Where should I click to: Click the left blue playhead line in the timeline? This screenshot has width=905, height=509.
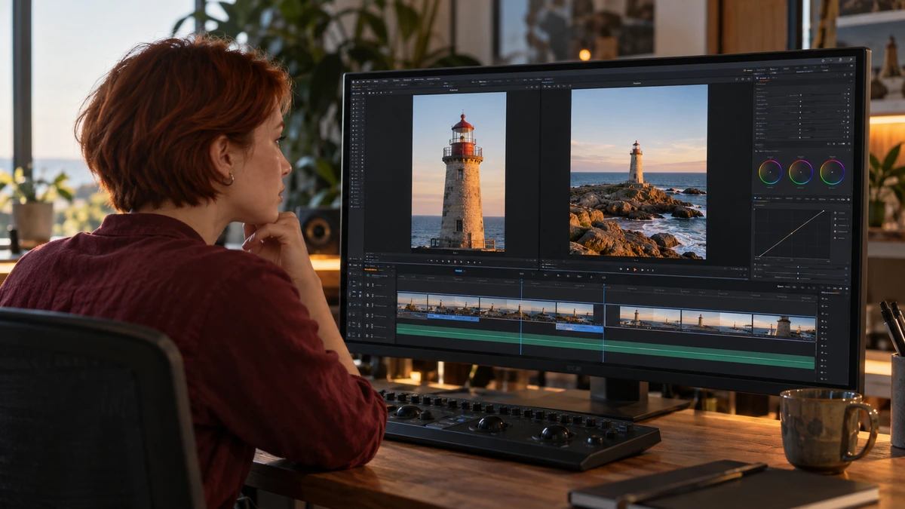pos(520,317)
